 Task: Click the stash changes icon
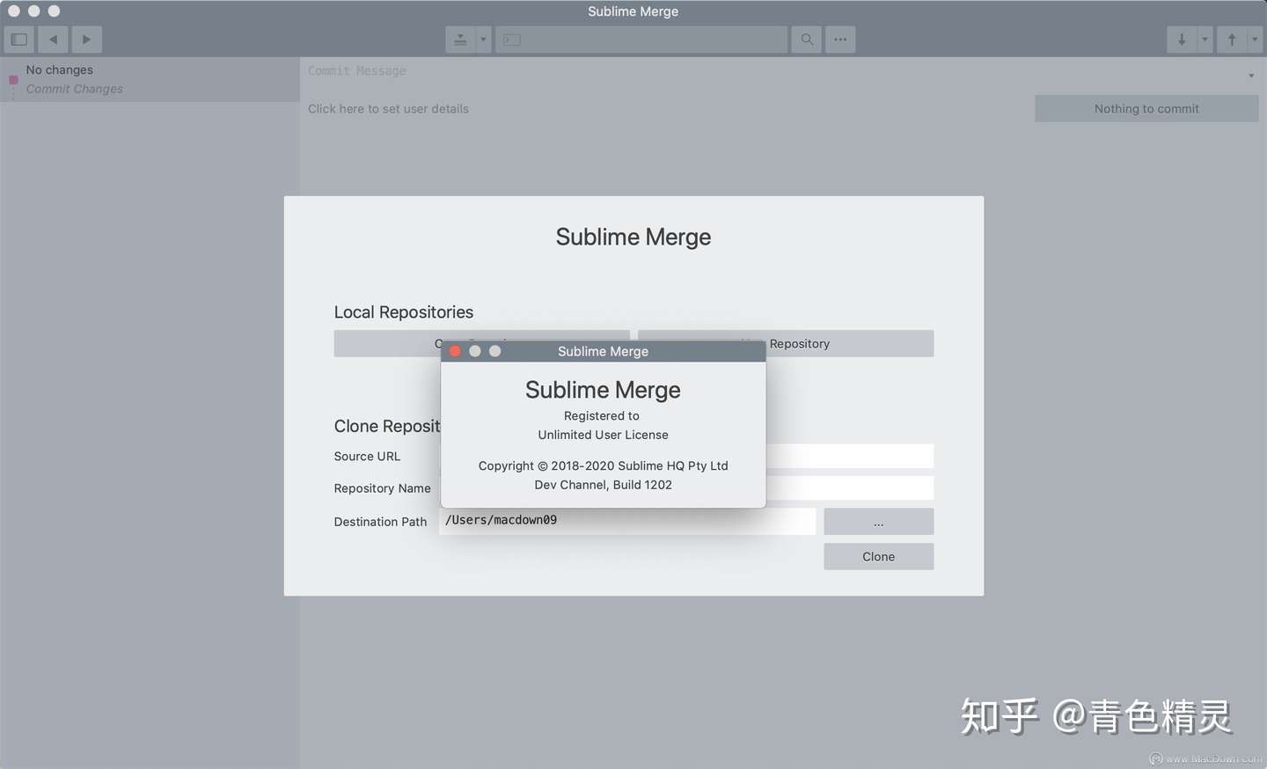pos(460,40)
